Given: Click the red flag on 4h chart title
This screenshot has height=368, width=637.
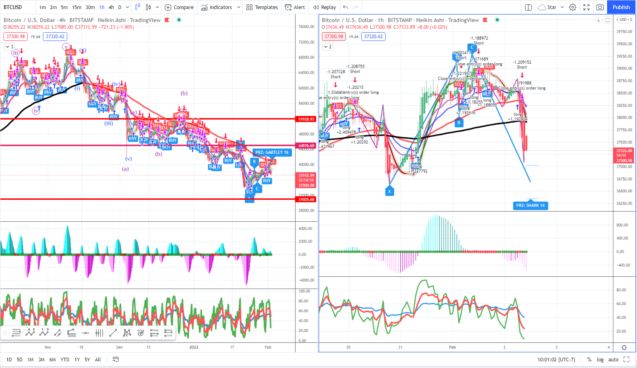Looking at the screenshot, I should (167, 20).
